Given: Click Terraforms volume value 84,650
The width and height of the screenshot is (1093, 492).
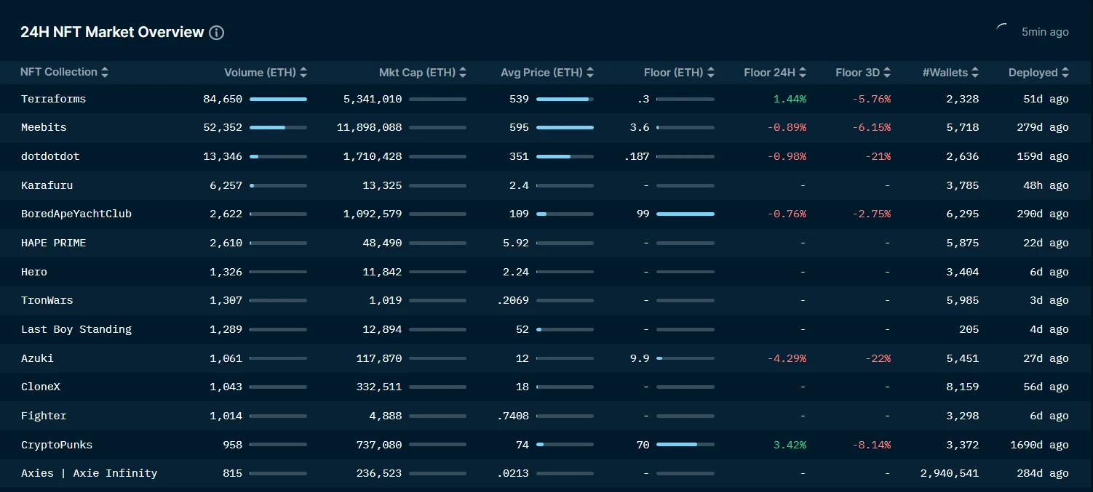Looking at the screenshot, I should point(223,99).
